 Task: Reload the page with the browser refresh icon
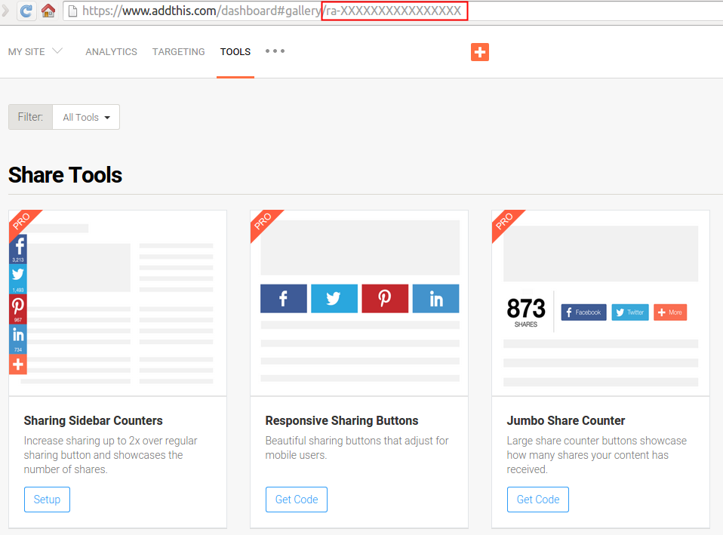point(26,11)
